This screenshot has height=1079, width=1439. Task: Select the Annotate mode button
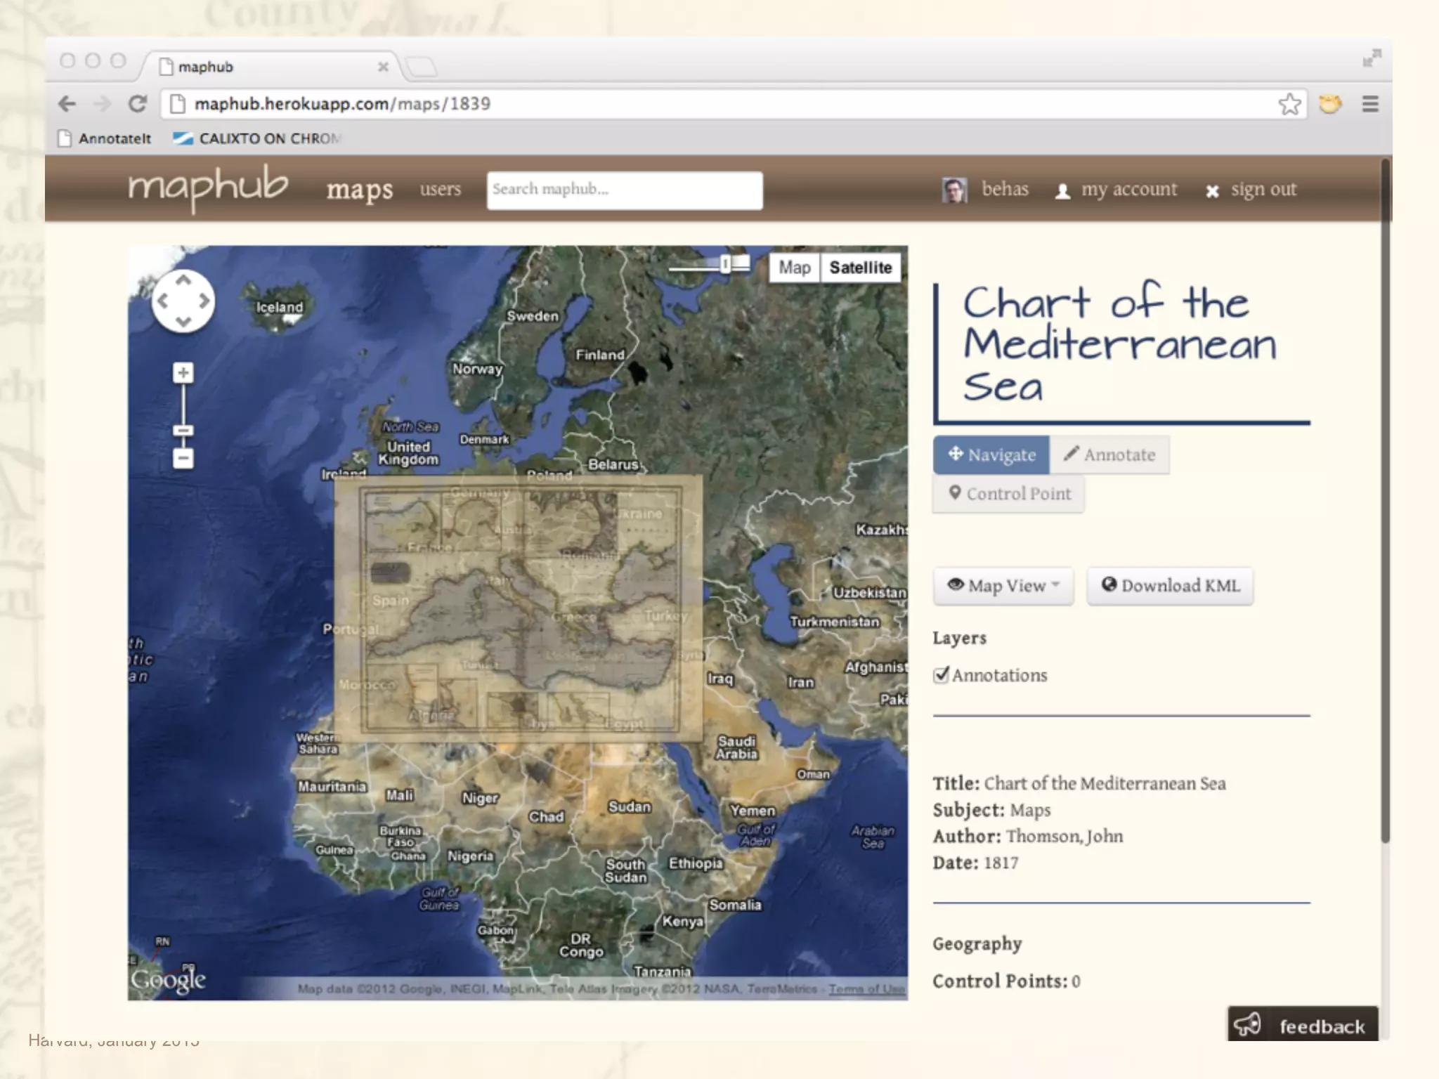[x=1109, y=455]
